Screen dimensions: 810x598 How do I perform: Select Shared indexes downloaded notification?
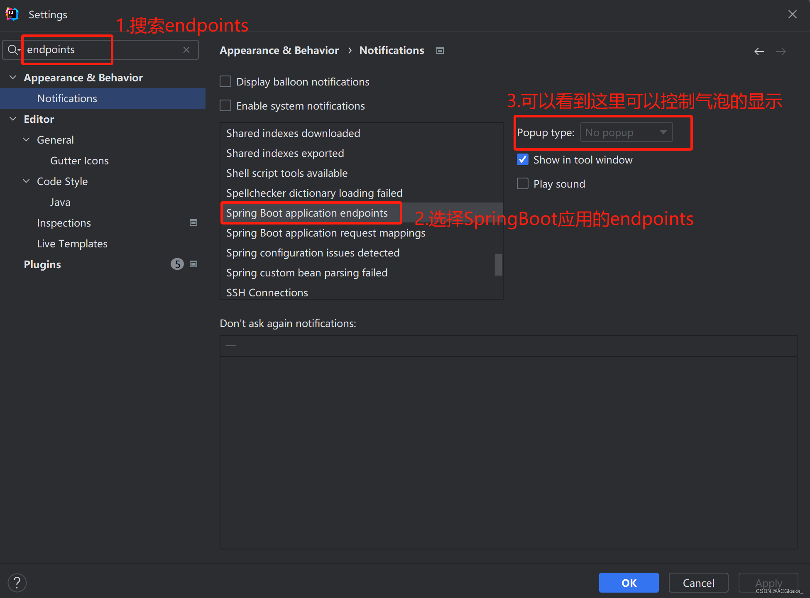(361, 133)
